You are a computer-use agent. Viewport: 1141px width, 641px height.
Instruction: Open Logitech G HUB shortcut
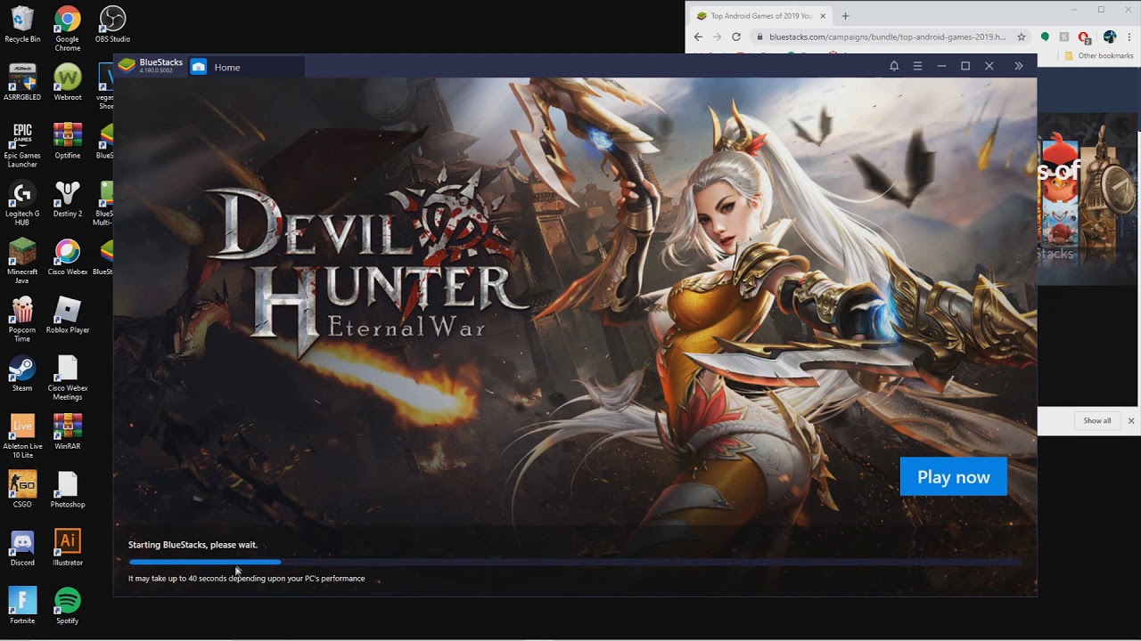tap(22, 203)
